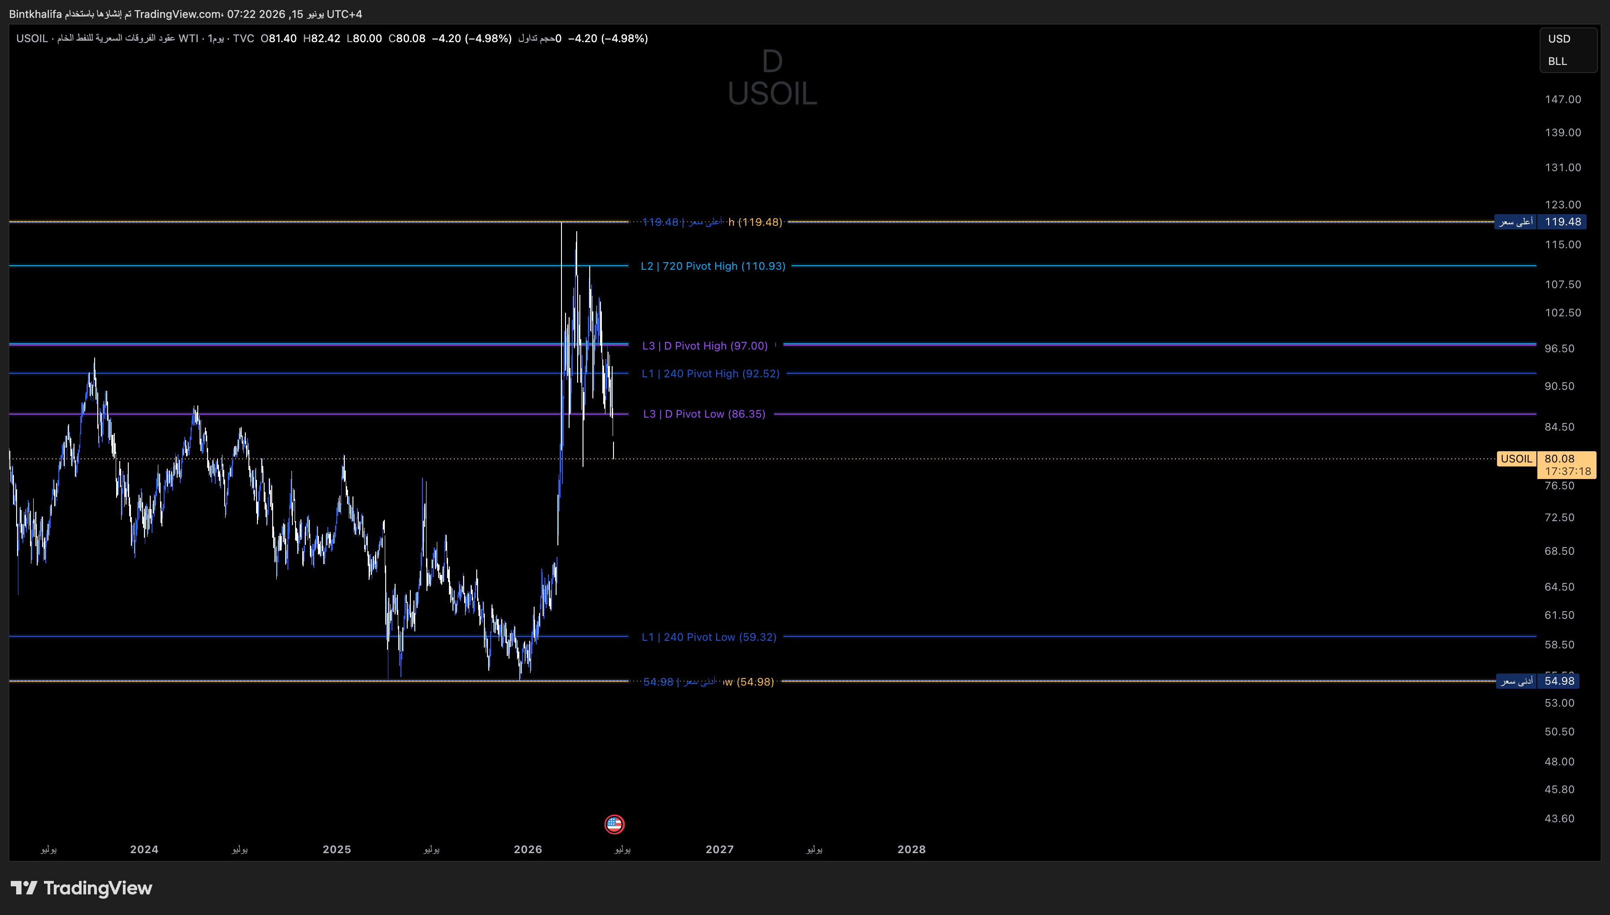Select the L1 240 Pivot Low (59.32) label
This screenshot has width=1610, height=915.
point(709,637)
